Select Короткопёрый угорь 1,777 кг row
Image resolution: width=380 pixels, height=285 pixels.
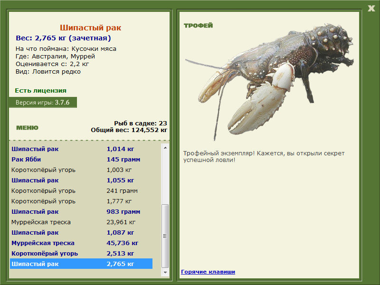tap(81, 201)
